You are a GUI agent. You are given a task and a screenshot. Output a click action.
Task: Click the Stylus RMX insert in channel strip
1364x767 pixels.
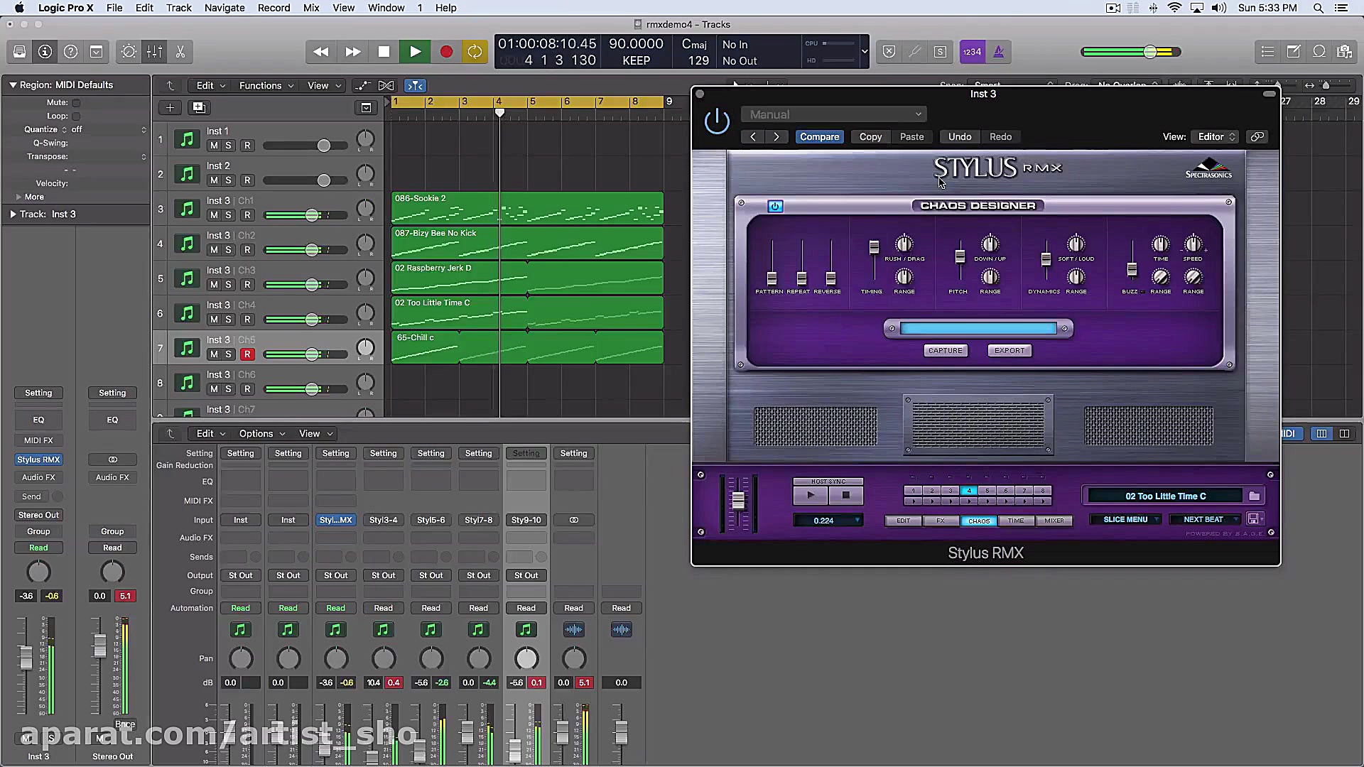point(38,460)
